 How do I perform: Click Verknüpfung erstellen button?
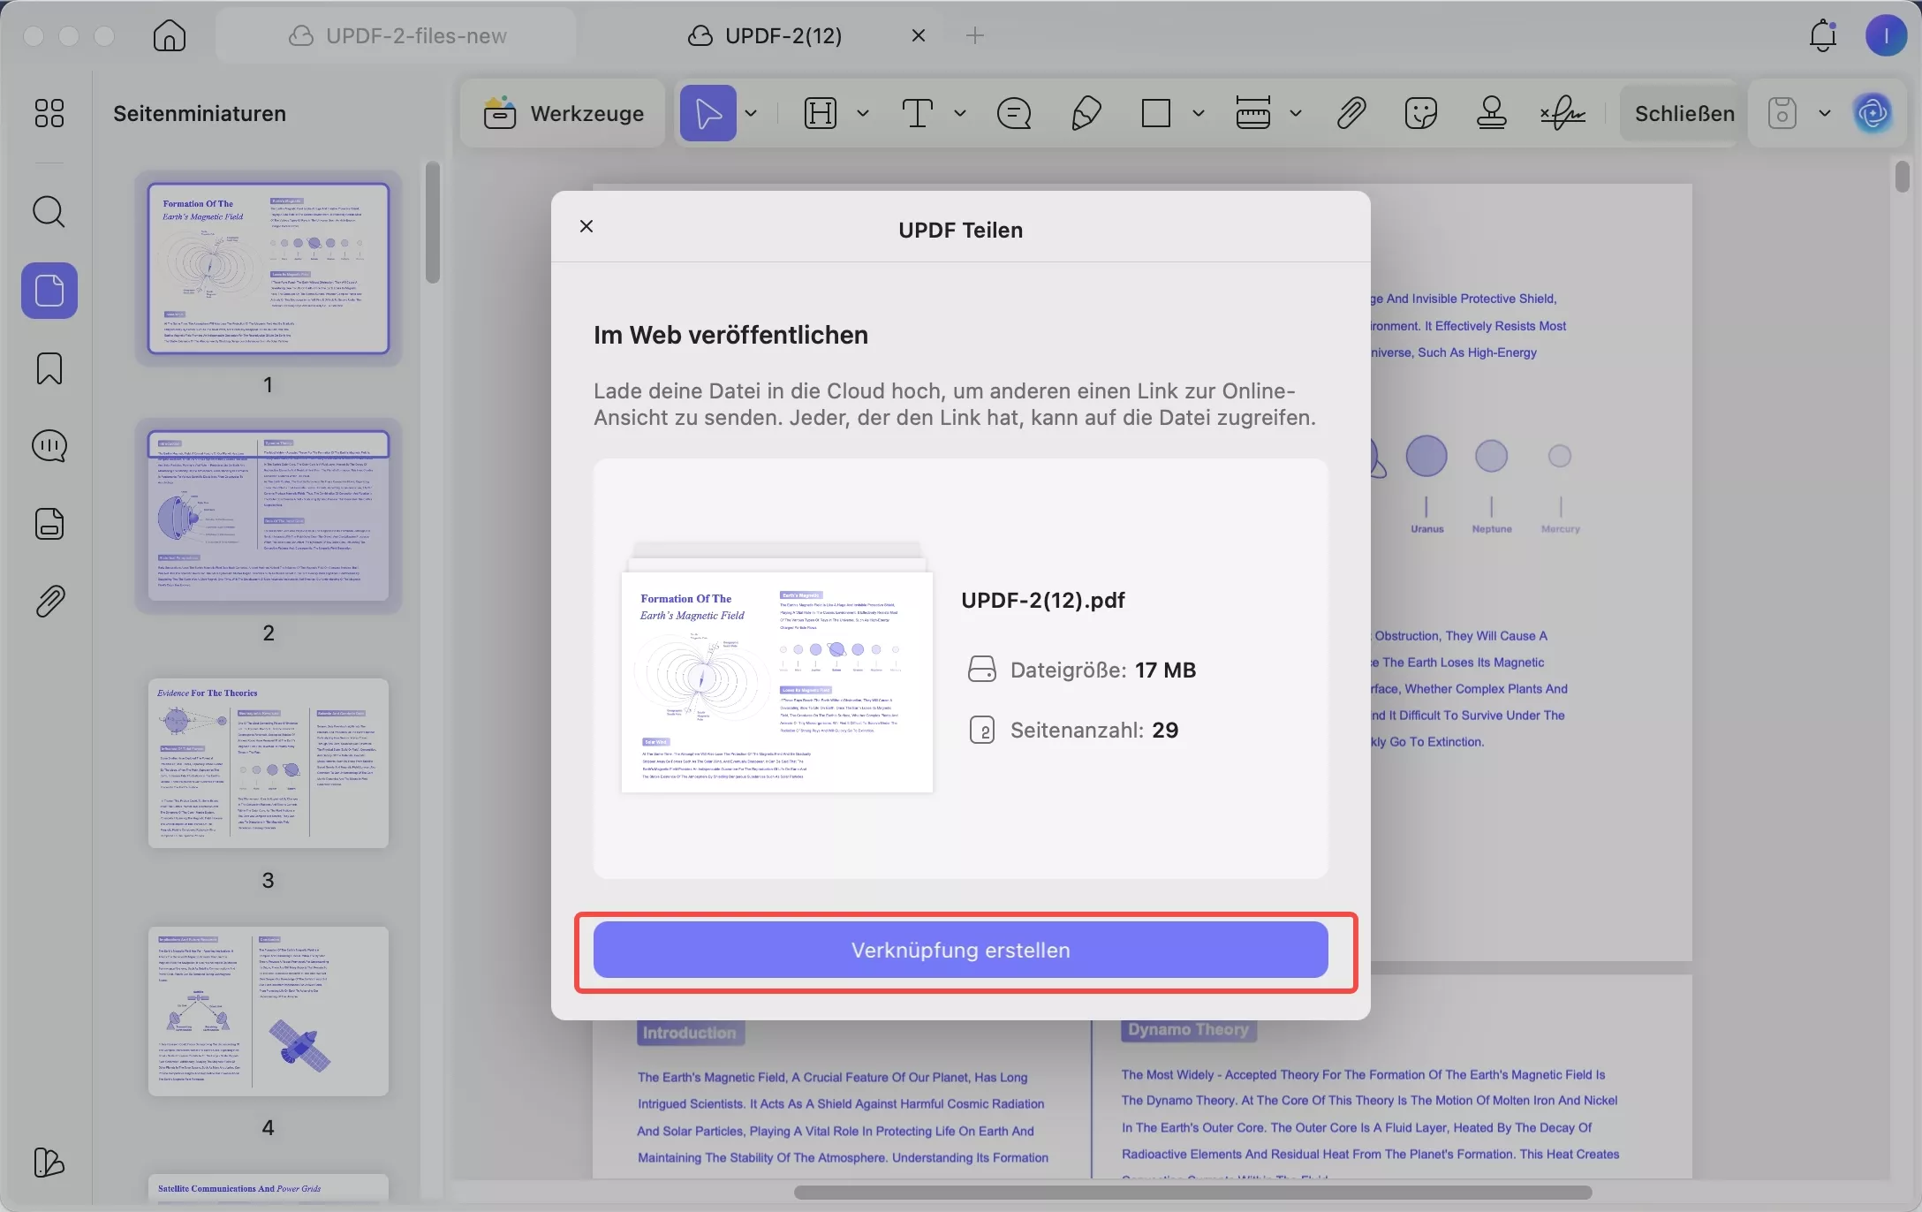click(961, 950)
